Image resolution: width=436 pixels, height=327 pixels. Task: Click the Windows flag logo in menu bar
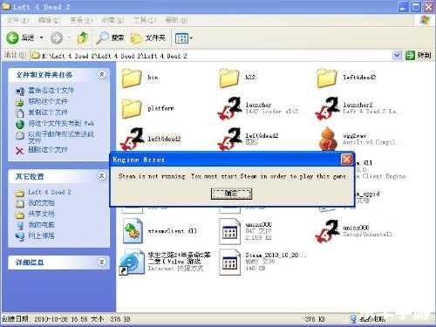[425, 20]
